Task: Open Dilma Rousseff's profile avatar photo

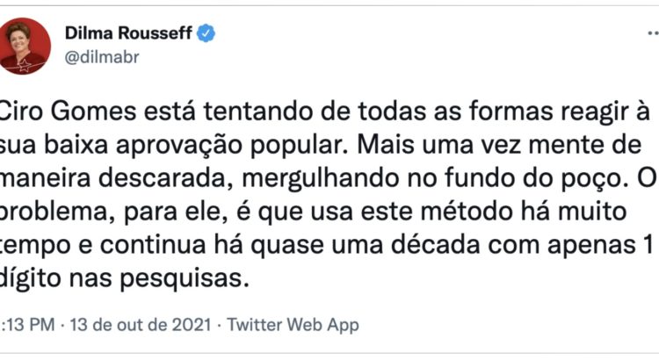Action: click(23, 46)
